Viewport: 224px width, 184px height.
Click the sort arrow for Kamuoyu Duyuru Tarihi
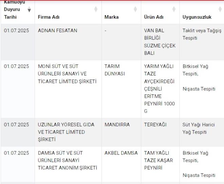pyautogui.click(x=29, y=10)
